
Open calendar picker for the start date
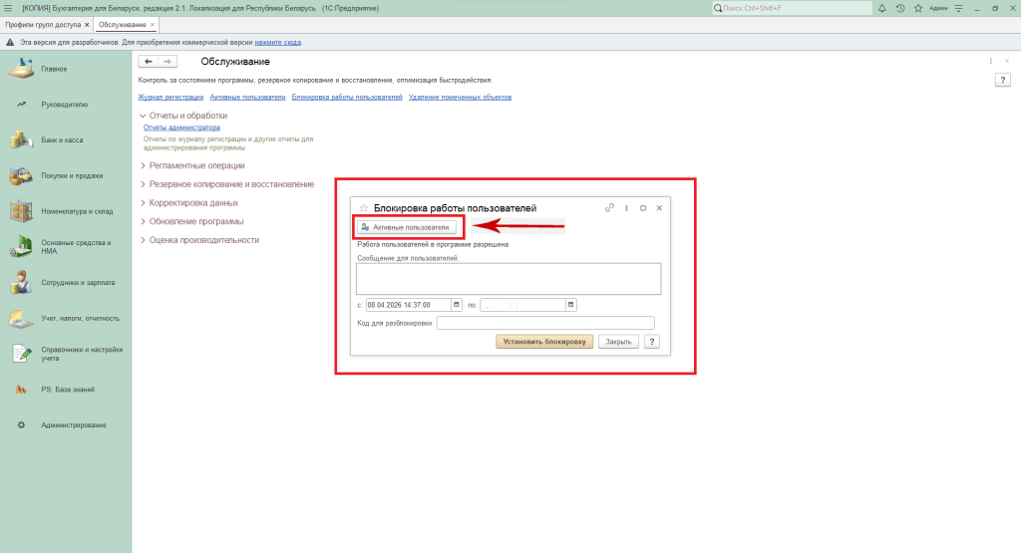457,305
